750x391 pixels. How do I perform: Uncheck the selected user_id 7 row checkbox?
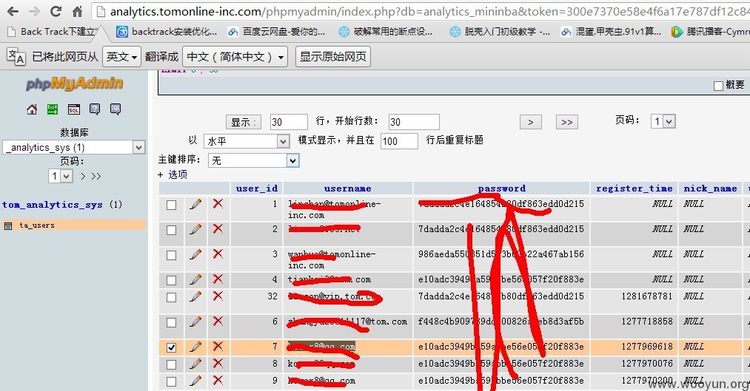pyautogui.click(x=171, y=347)
